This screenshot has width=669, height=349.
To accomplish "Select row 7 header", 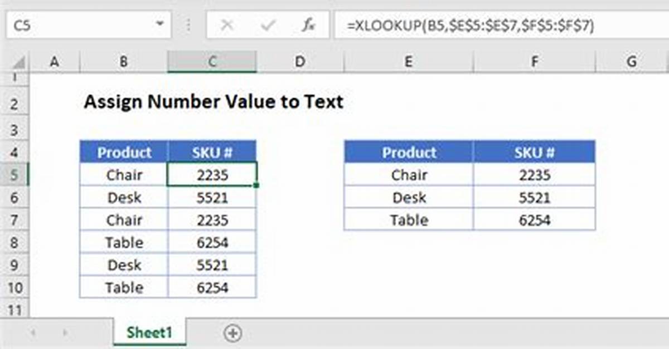I will pos(14,220).
